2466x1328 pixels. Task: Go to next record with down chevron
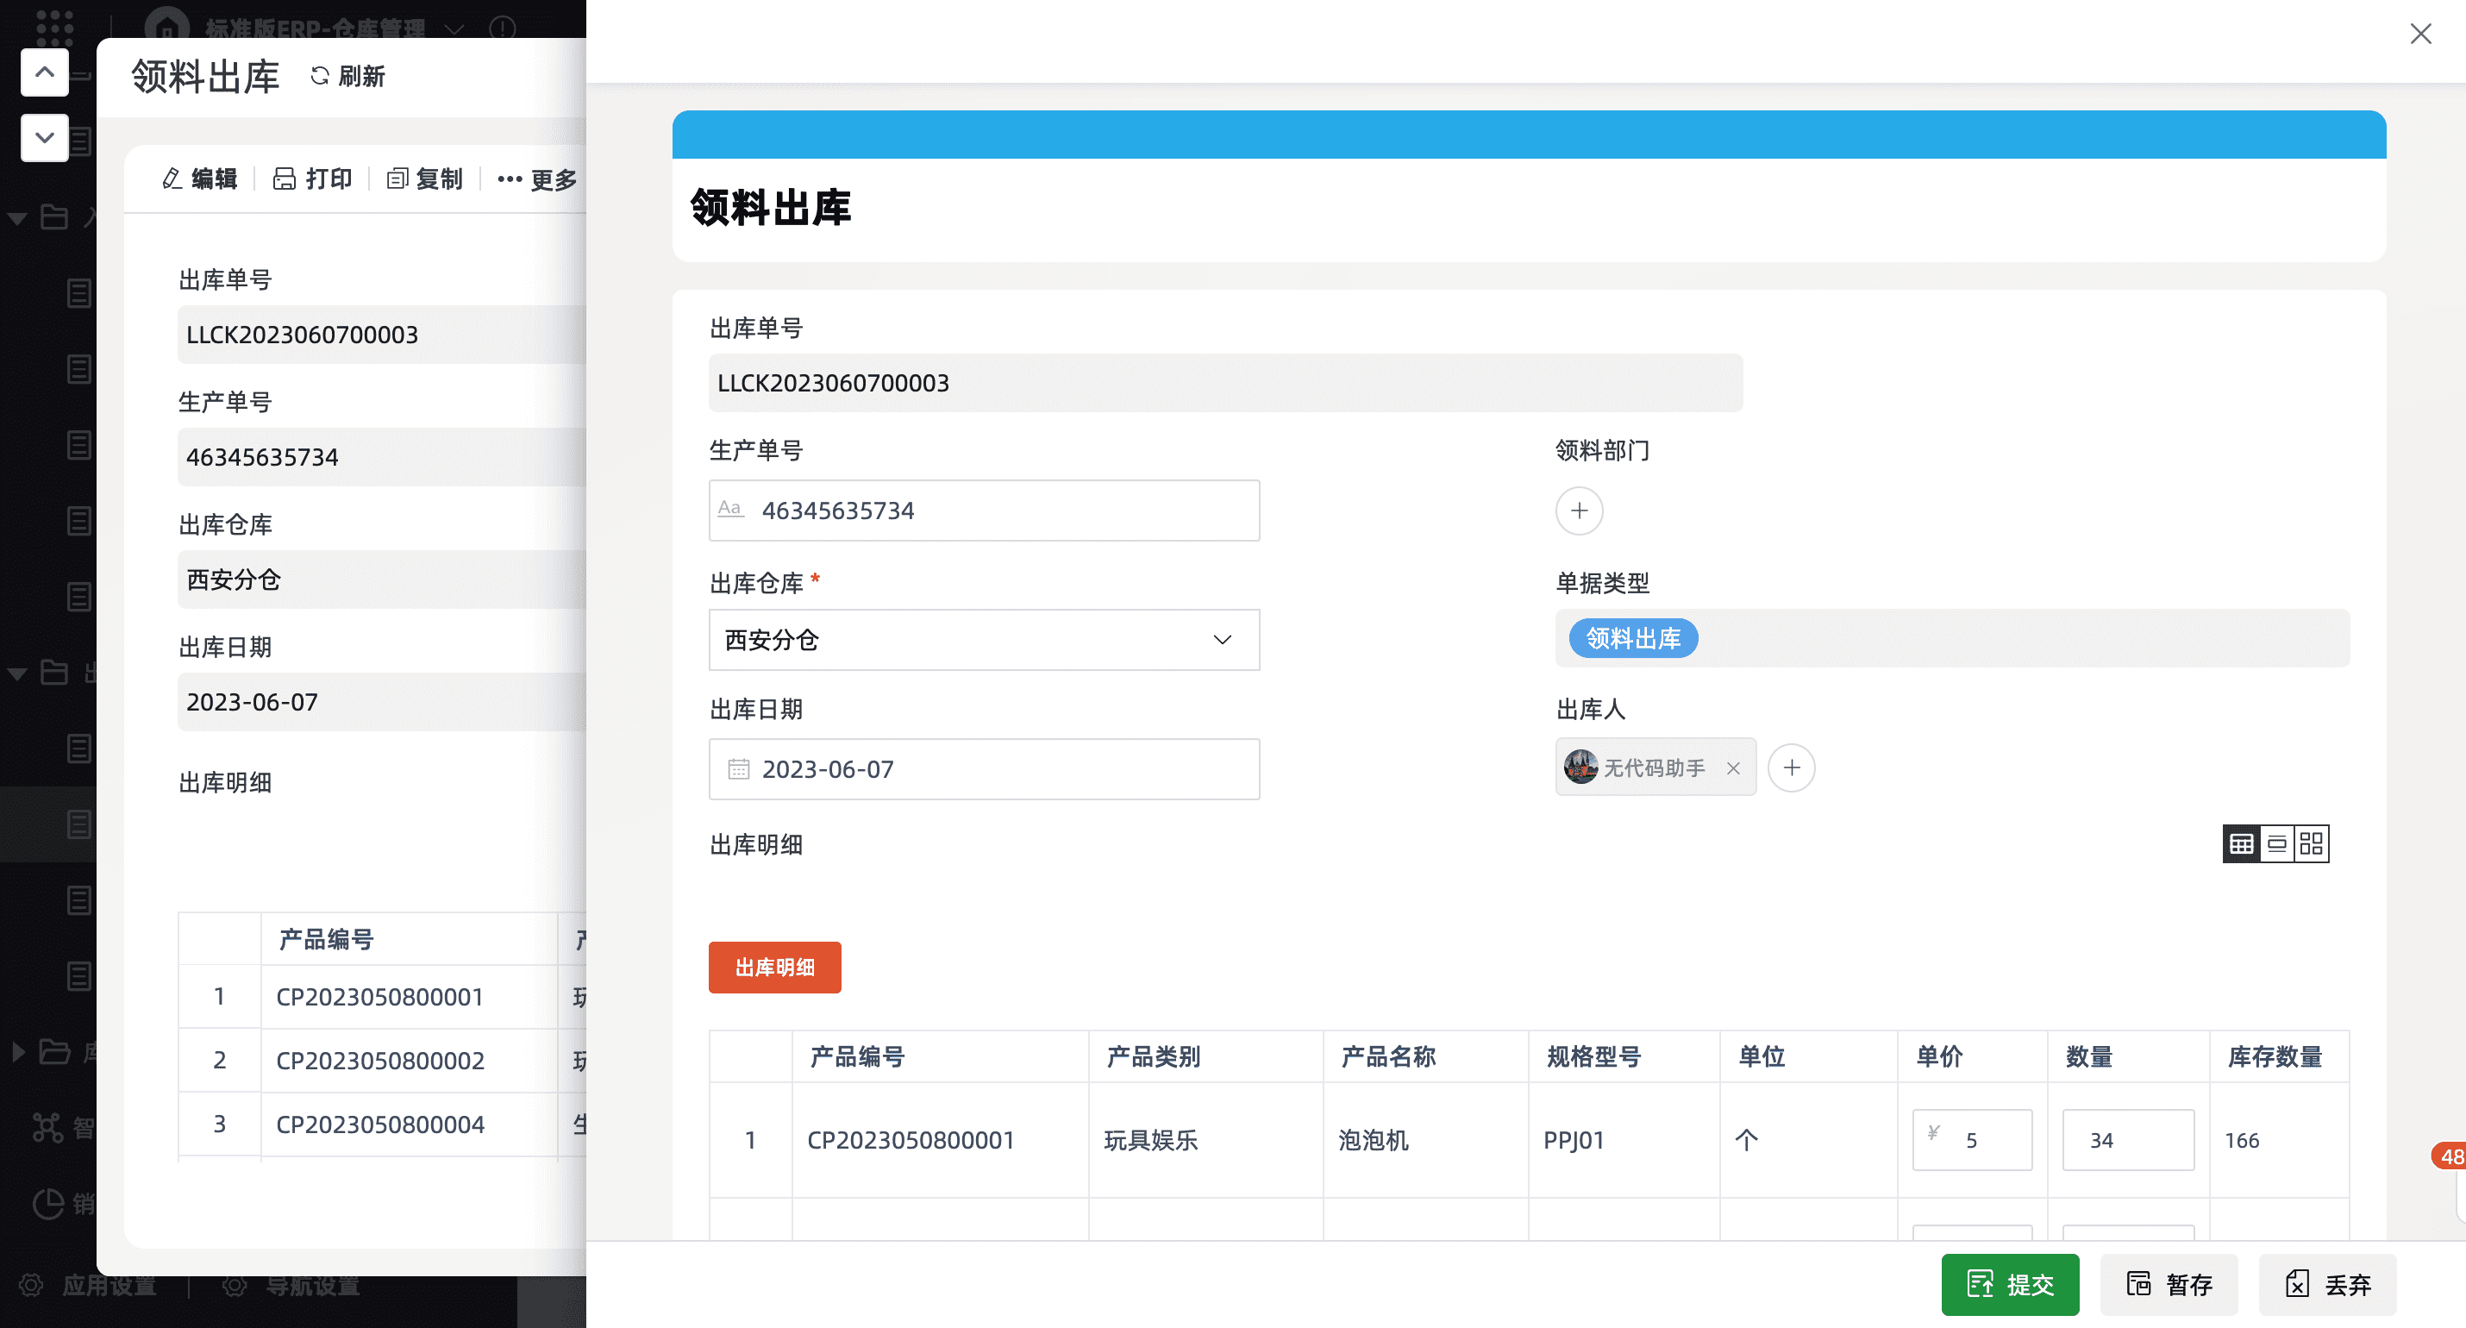[x=45, y=137]
